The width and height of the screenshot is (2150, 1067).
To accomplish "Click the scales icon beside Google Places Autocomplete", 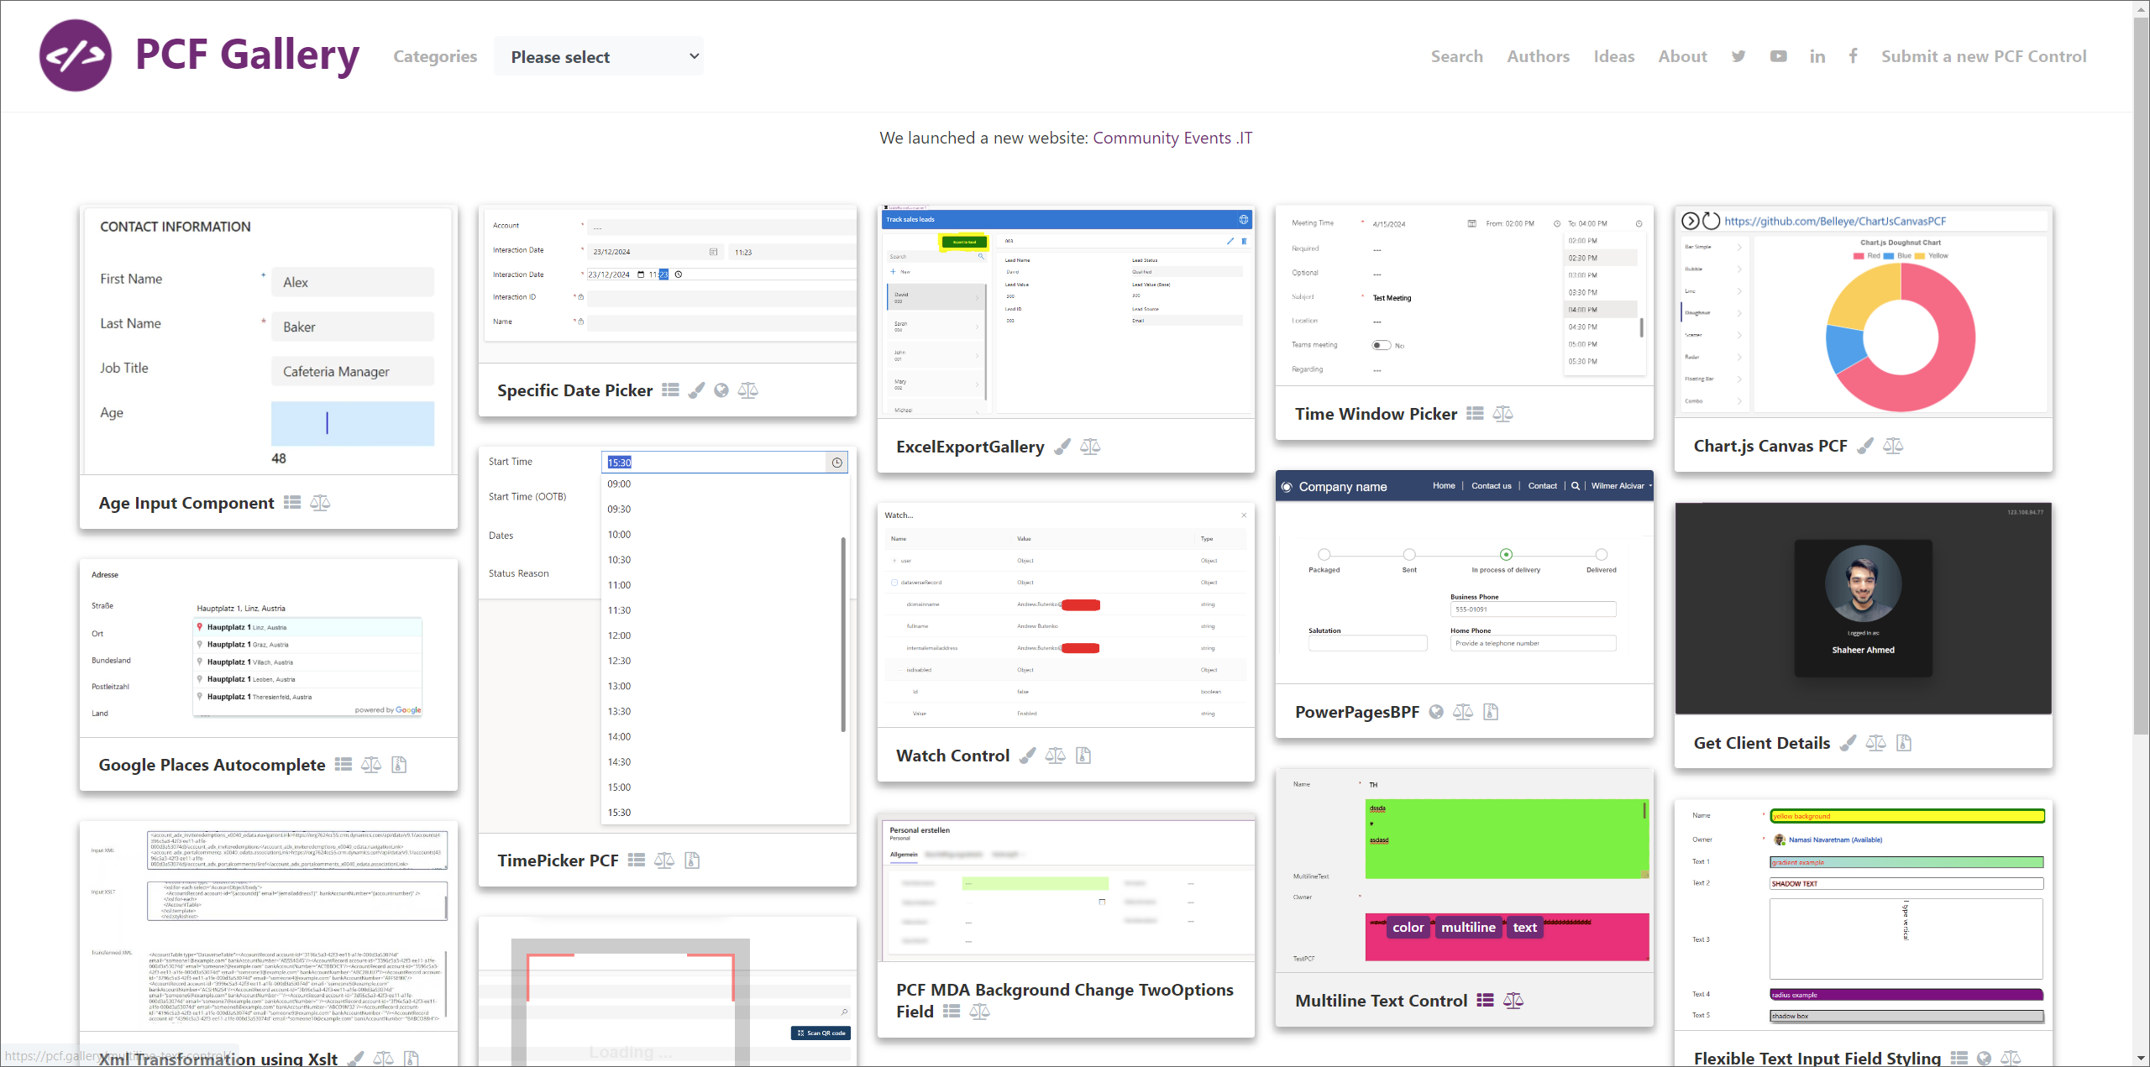I will click(x=371, y=764).
